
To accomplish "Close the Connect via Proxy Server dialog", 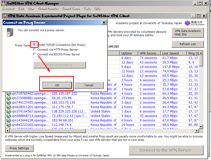I will [x=104, y=23].
